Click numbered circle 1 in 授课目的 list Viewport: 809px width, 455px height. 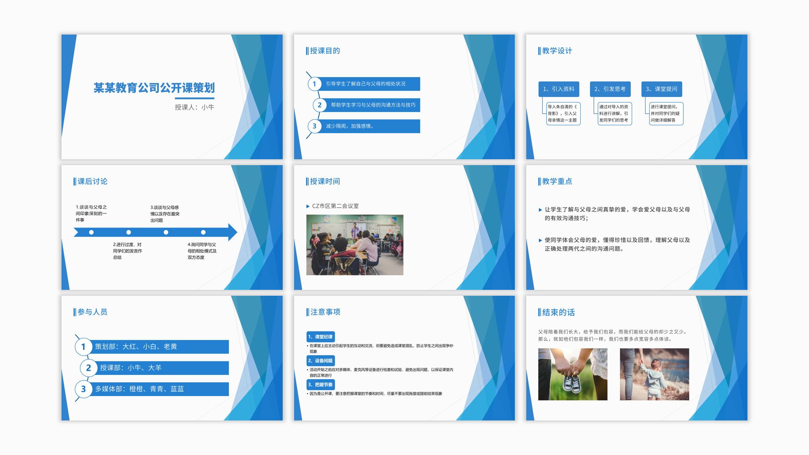click(314, 84)
